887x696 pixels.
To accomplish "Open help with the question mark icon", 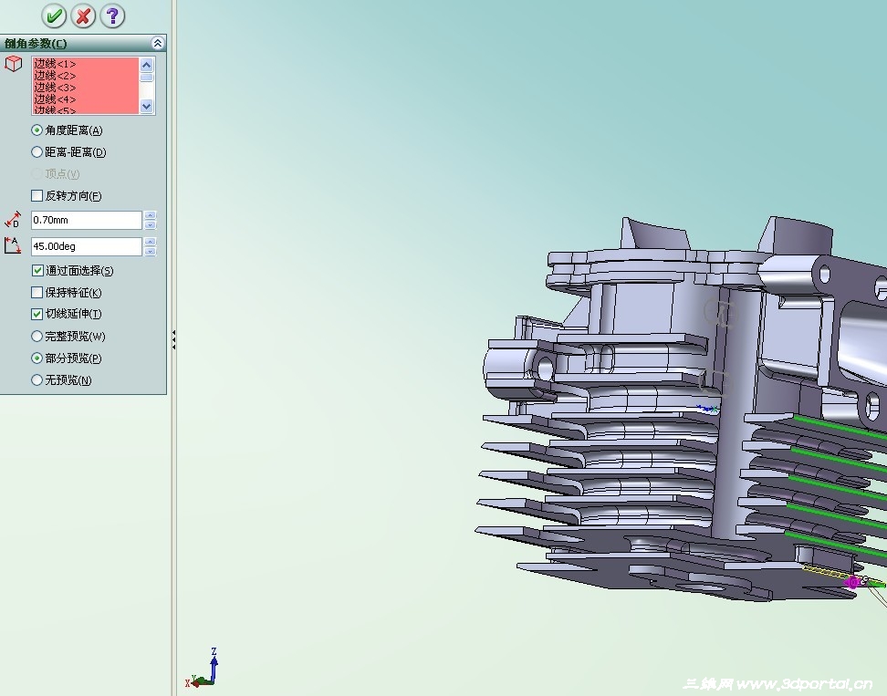I will [112, 16].
